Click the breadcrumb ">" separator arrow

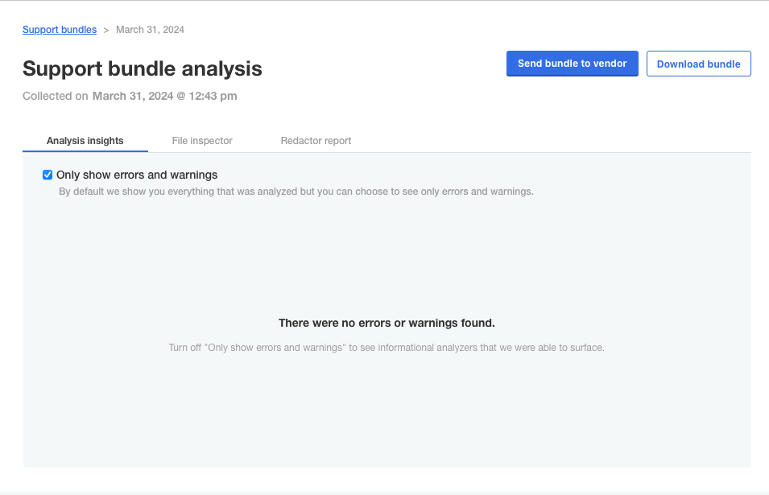click(x=106, y=30)
